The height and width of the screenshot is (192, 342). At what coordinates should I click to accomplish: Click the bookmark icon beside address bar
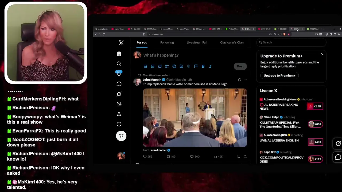click(x=144, y=34)
